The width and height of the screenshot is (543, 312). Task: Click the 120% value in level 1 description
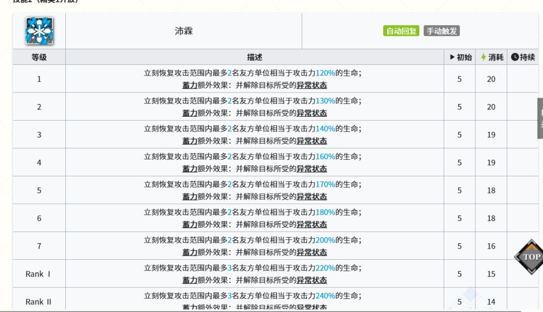click(x=325, y=73)
